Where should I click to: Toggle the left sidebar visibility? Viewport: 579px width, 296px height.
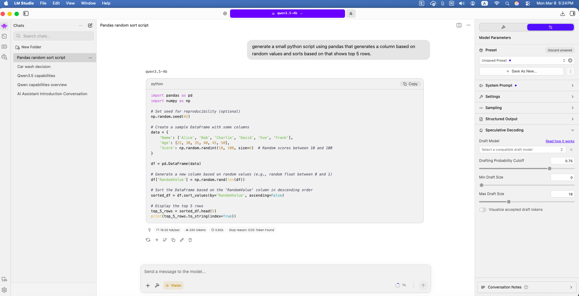click(x=26, y=14)
